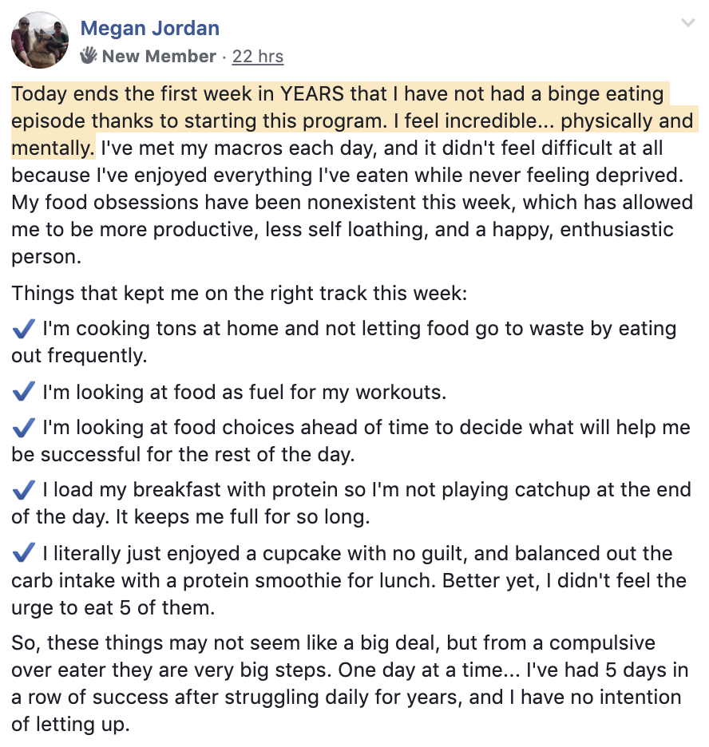This screenshot has height=747, width=709.
Task: Click the checkmark beside food as fuel
Action: tap(23, 392)
